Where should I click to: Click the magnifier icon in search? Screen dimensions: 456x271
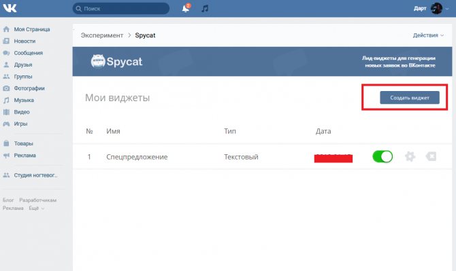(x=78, y=9)
